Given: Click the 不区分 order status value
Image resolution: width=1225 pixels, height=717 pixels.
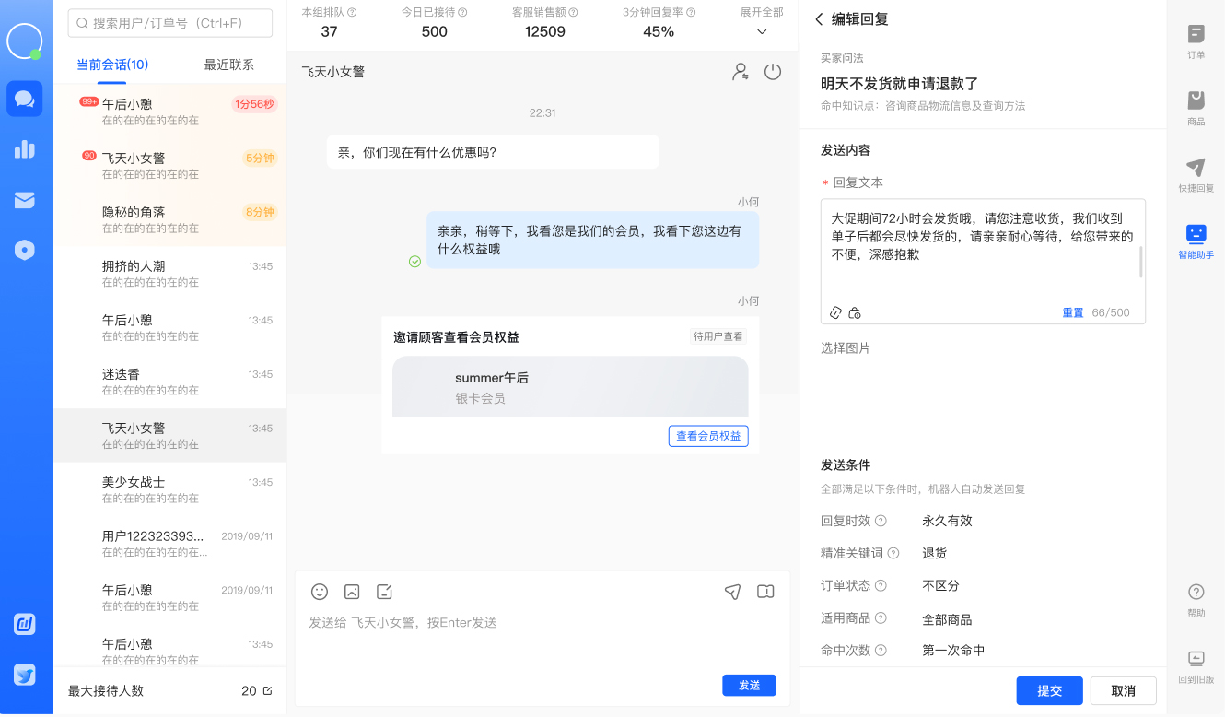Looking at the screenshot, I should click(x=940, y=585).
